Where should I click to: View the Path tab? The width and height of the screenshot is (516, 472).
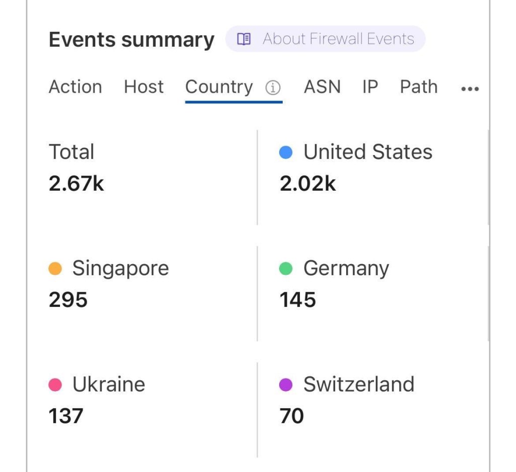418,87
